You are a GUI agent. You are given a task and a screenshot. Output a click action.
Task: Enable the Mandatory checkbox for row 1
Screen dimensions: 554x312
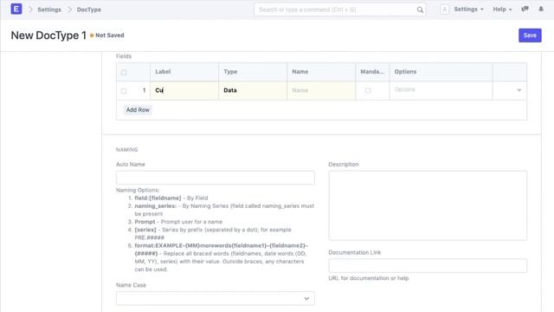tap(368, 90)
